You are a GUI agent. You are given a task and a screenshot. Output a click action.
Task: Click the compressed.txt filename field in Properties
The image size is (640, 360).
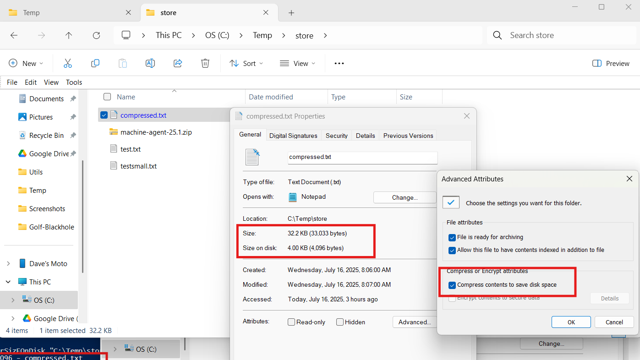click(x=362, y=158)
